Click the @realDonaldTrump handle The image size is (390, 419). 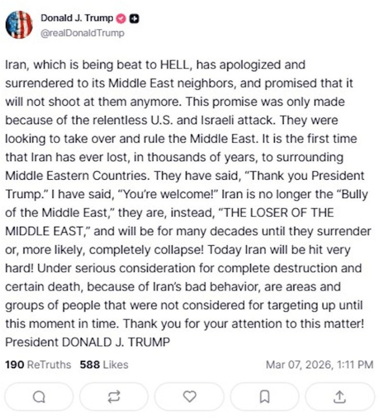point(82,33)
